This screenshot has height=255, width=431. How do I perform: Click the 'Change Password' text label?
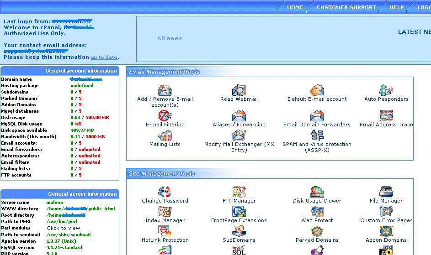point(165,201)
